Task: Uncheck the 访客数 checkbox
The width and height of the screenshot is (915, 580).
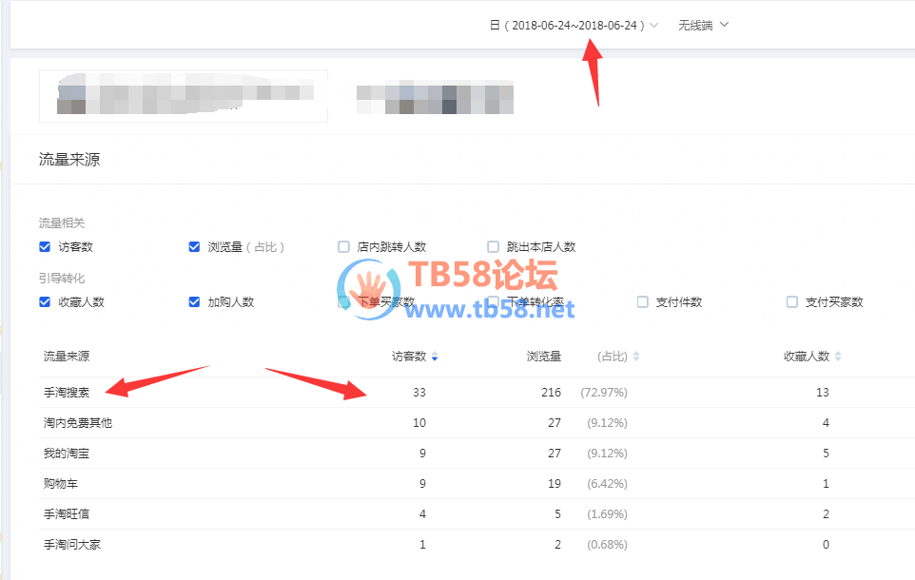Action: (45, 247)
